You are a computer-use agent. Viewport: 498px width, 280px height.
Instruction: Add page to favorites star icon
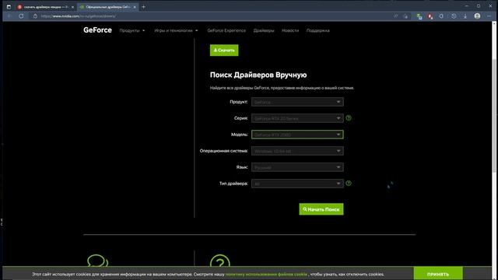pos(405,16)
